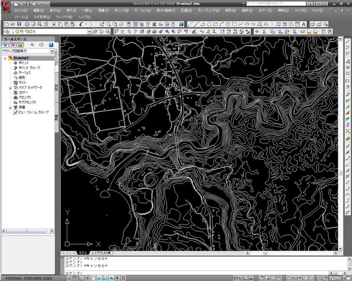
Task: Toggle Grid display in status bar
Action: 75,278
